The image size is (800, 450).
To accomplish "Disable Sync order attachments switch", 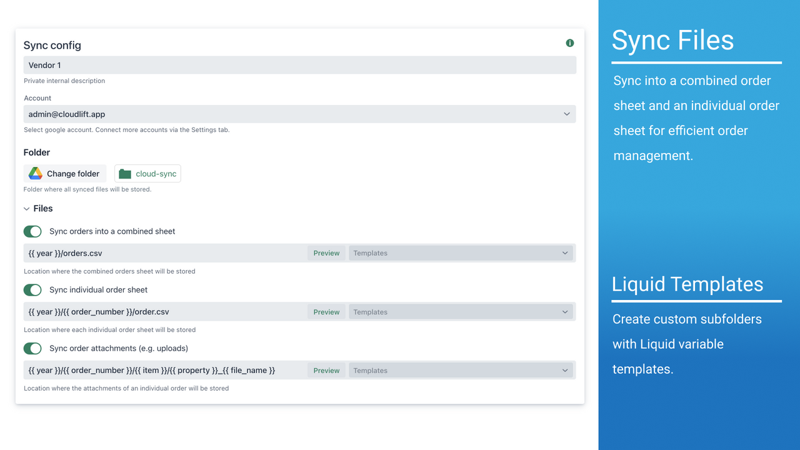I will pyautogui.click(x=32, y=348).
